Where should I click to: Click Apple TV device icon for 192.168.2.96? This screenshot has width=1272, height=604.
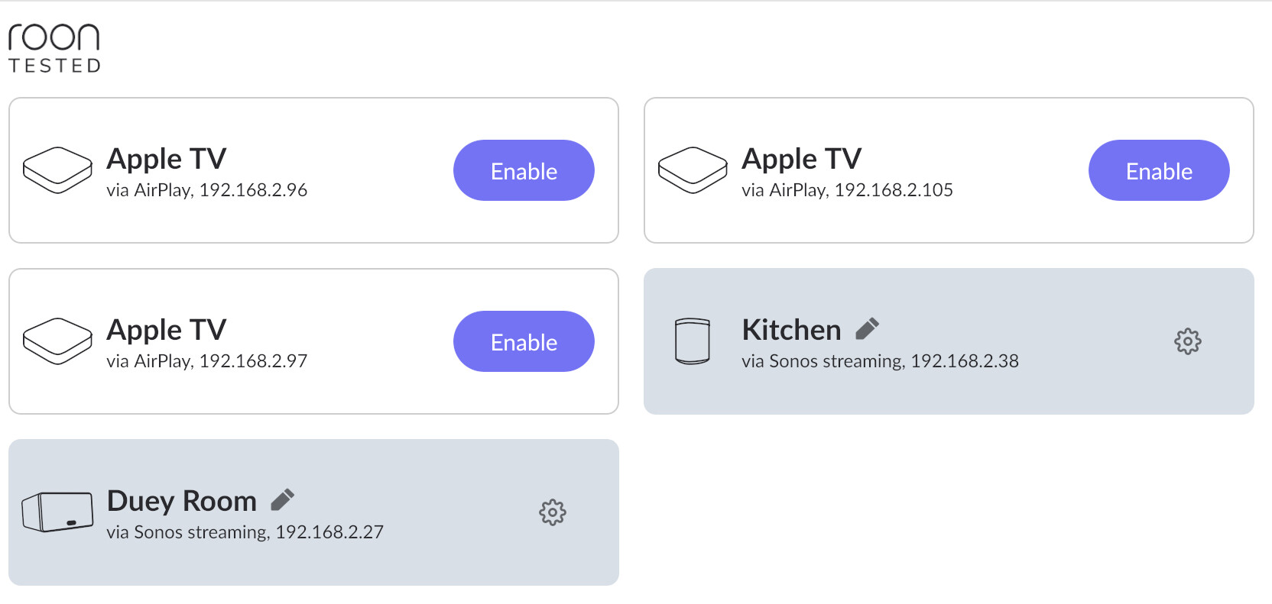coord(57,170)
